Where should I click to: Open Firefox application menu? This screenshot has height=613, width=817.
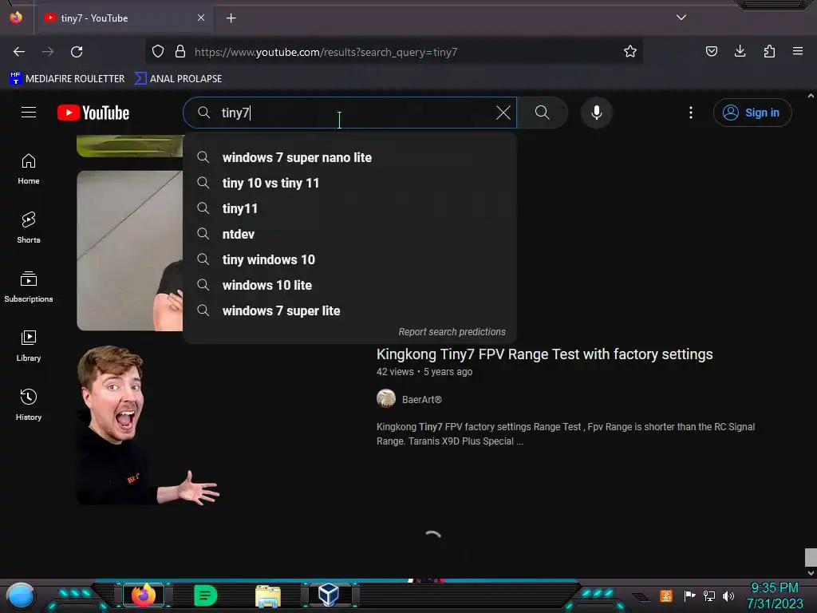point(798,51)
